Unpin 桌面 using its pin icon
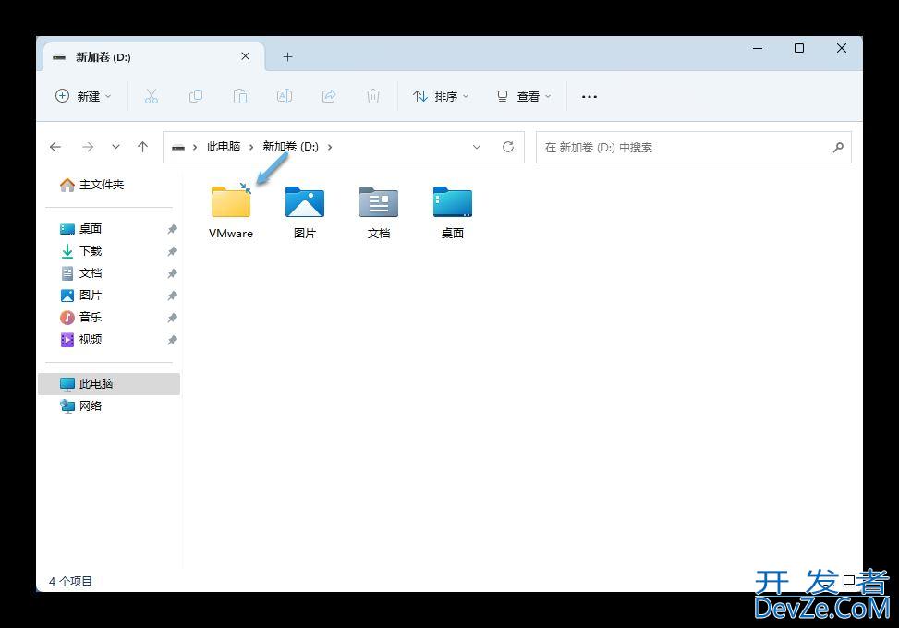This screenshot has height=628, width=899. (x=172, y=229)
